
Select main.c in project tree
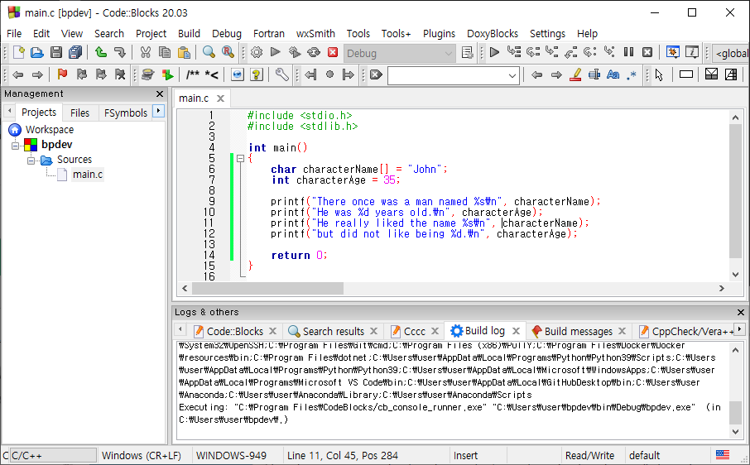[88, 175]
